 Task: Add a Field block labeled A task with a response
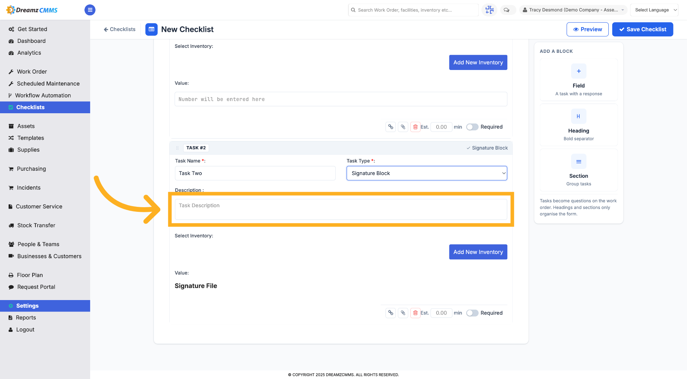(579, 80)
